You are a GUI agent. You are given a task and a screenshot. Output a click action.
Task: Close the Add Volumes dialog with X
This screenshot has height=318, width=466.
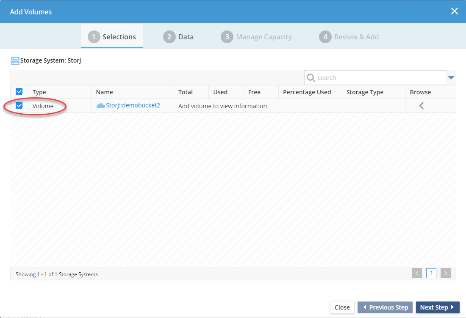pyautogui.click(x=454, y=11)
